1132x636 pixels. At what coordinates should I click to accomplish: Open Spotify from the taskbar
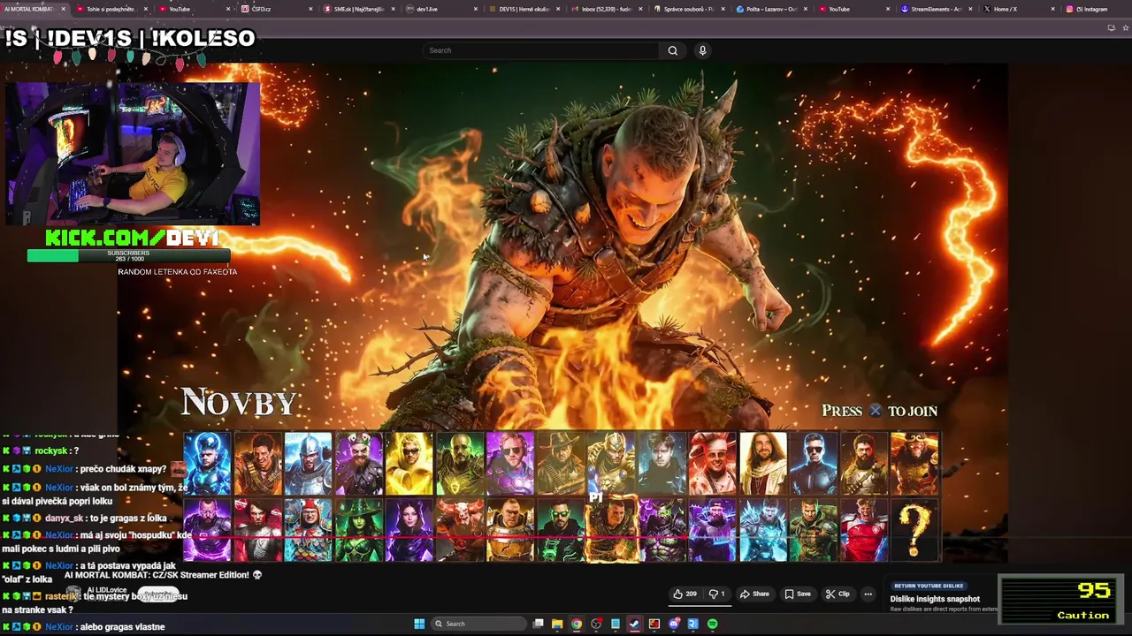click(713, 624)
